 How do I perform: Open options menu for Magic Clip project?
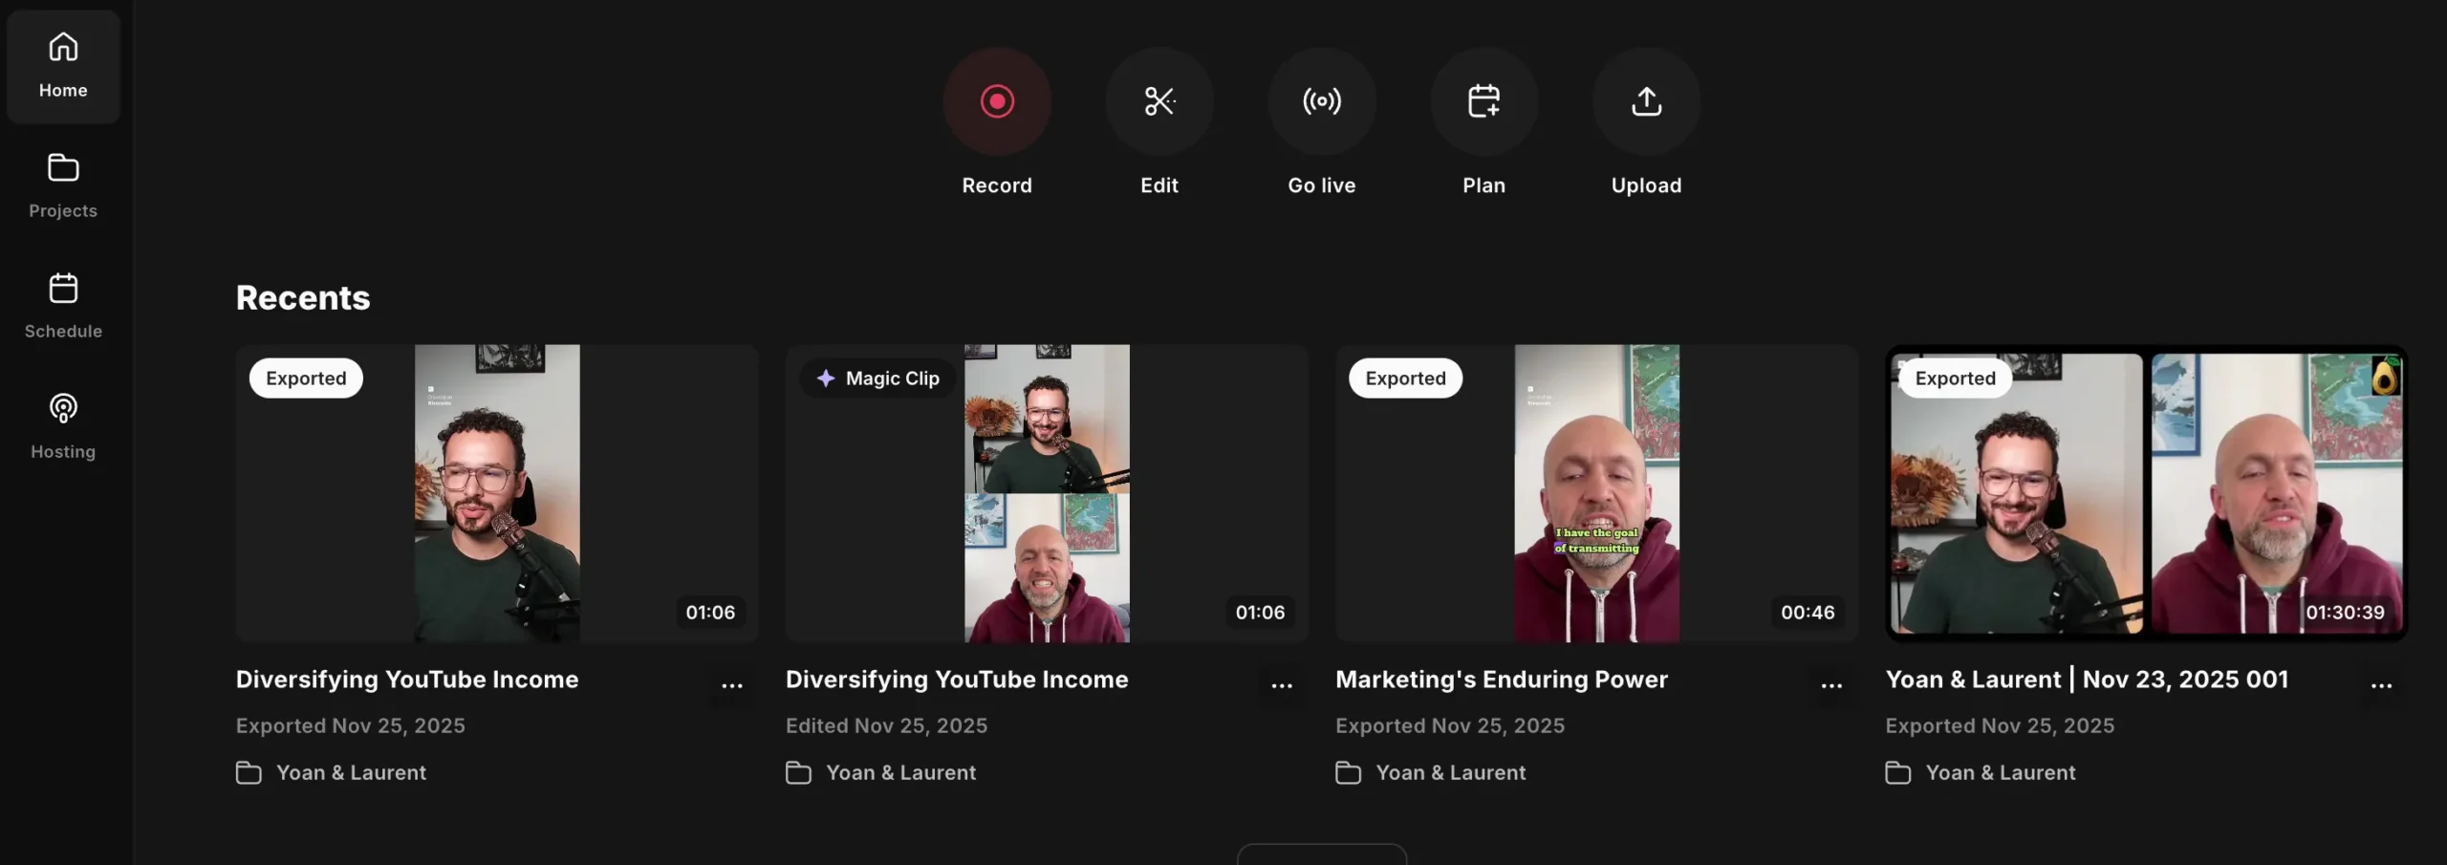click(x=1282, y=684)
